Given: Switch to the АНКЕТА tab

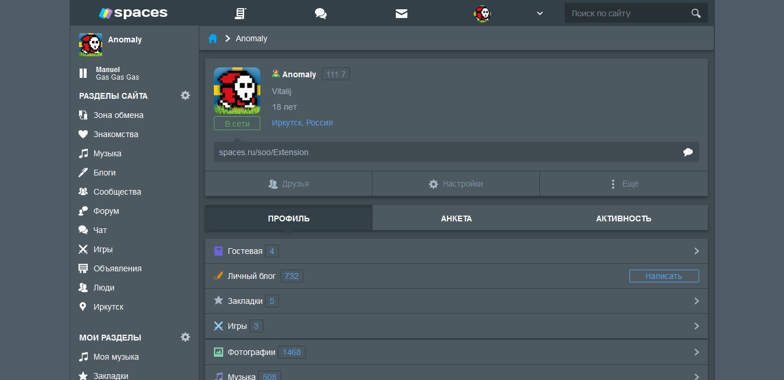Looking at the screenshot, I should pyautogui.click(x=456, y=218).
